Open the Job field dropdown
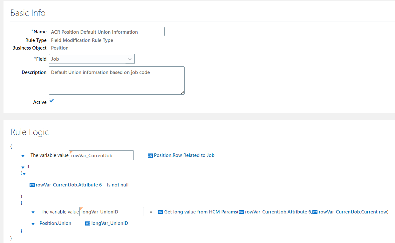 coord(130,59)
